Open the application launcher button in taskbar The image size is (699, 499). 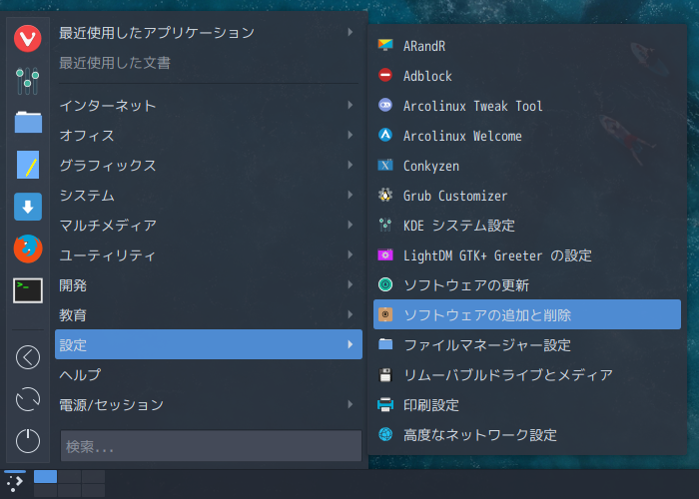click(14, 483)
